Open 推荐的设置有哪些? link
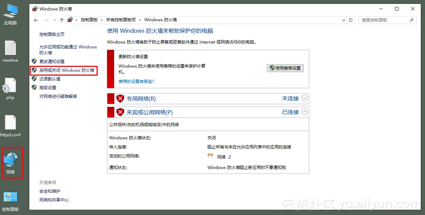This screenshot has height=215, width=425. pyautogui.click(x=136, y=81)
